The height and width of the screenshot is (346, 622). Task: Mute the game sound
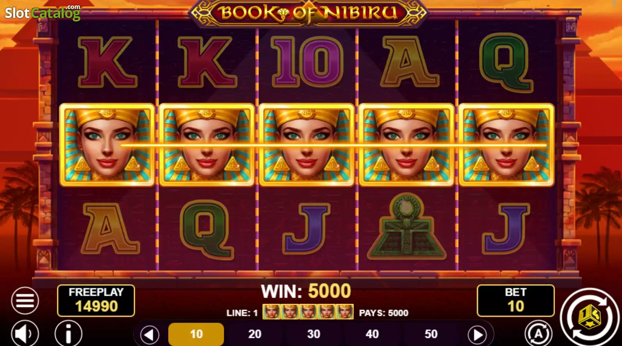[x=25, y=334]
